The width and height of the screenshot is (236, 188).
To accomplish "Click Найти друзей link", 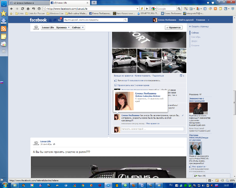I will tap(186, 20).
